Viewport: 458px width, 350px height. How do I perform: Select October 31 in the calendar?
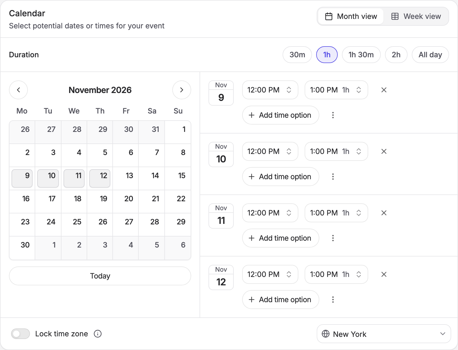pyautogui.click(x=152, y=132)
